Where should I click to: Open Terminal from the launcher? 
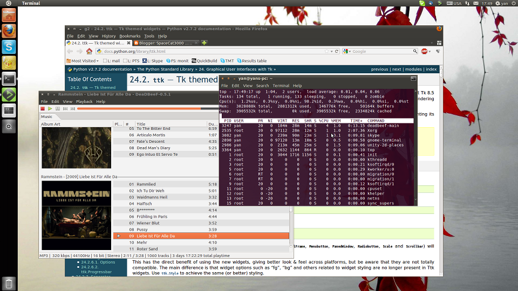point(9,79)
